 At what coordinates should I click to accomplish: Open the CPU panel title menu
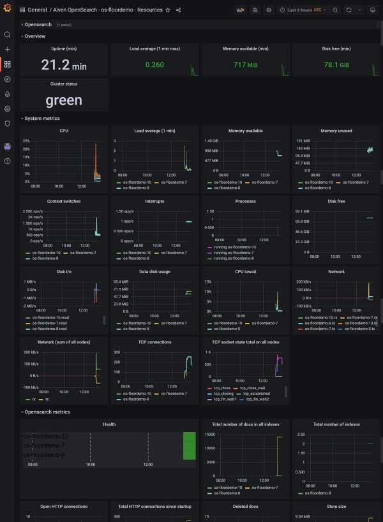pos(64,131)
